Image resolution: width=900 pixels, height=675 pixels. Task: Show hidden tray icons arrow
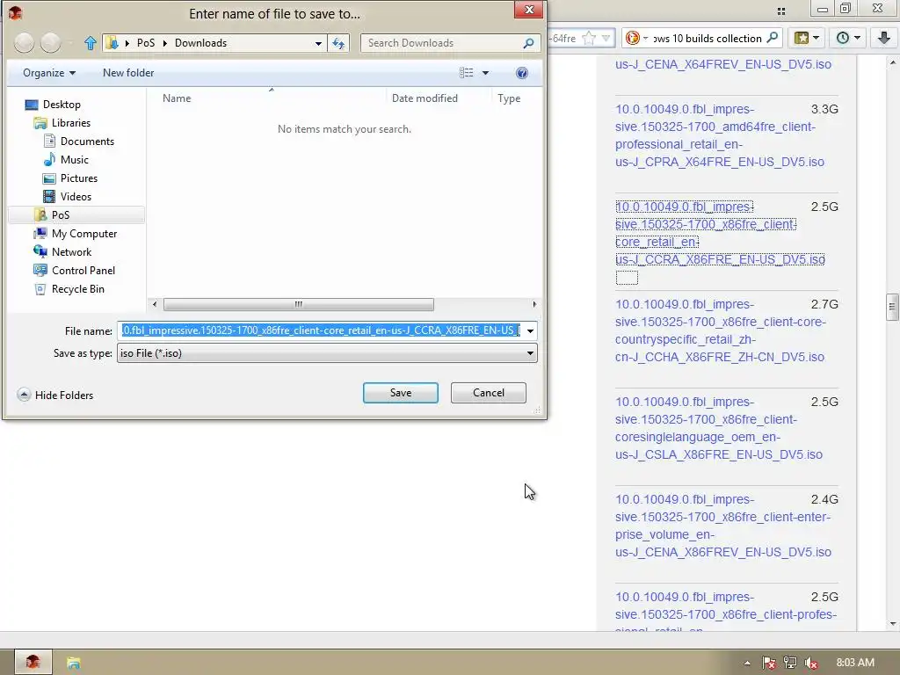(747, 663)
